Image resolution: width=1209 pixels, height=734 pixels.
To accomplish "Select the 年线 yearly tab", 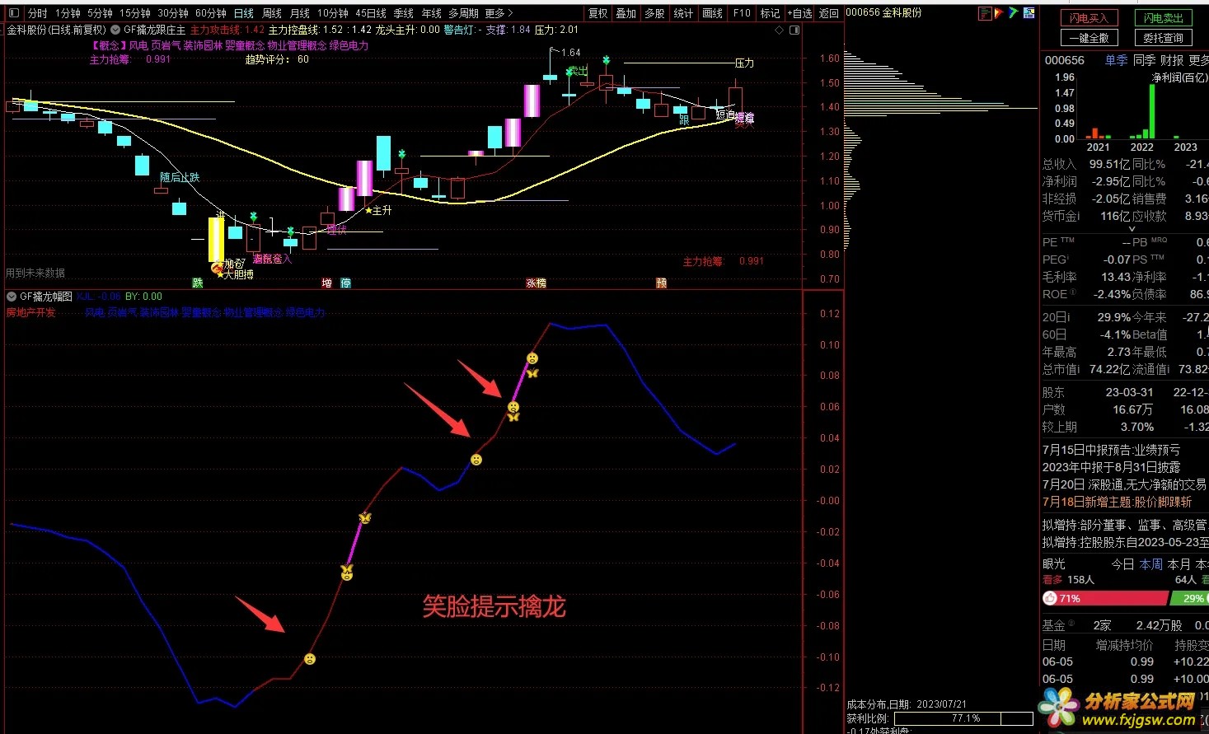I will click(431, 13).
